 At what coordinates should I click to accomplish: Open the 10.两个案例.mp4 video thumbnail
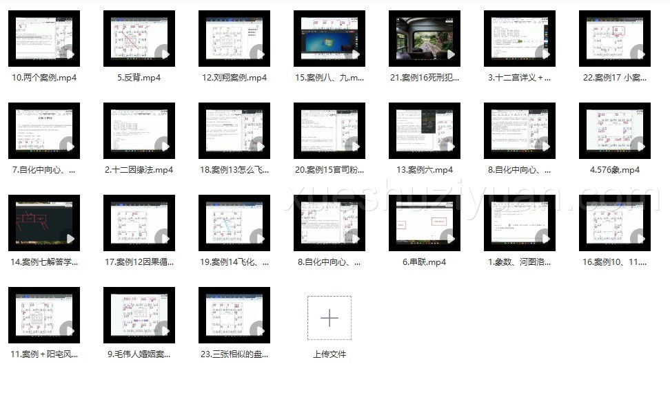(x=44, y=39)
